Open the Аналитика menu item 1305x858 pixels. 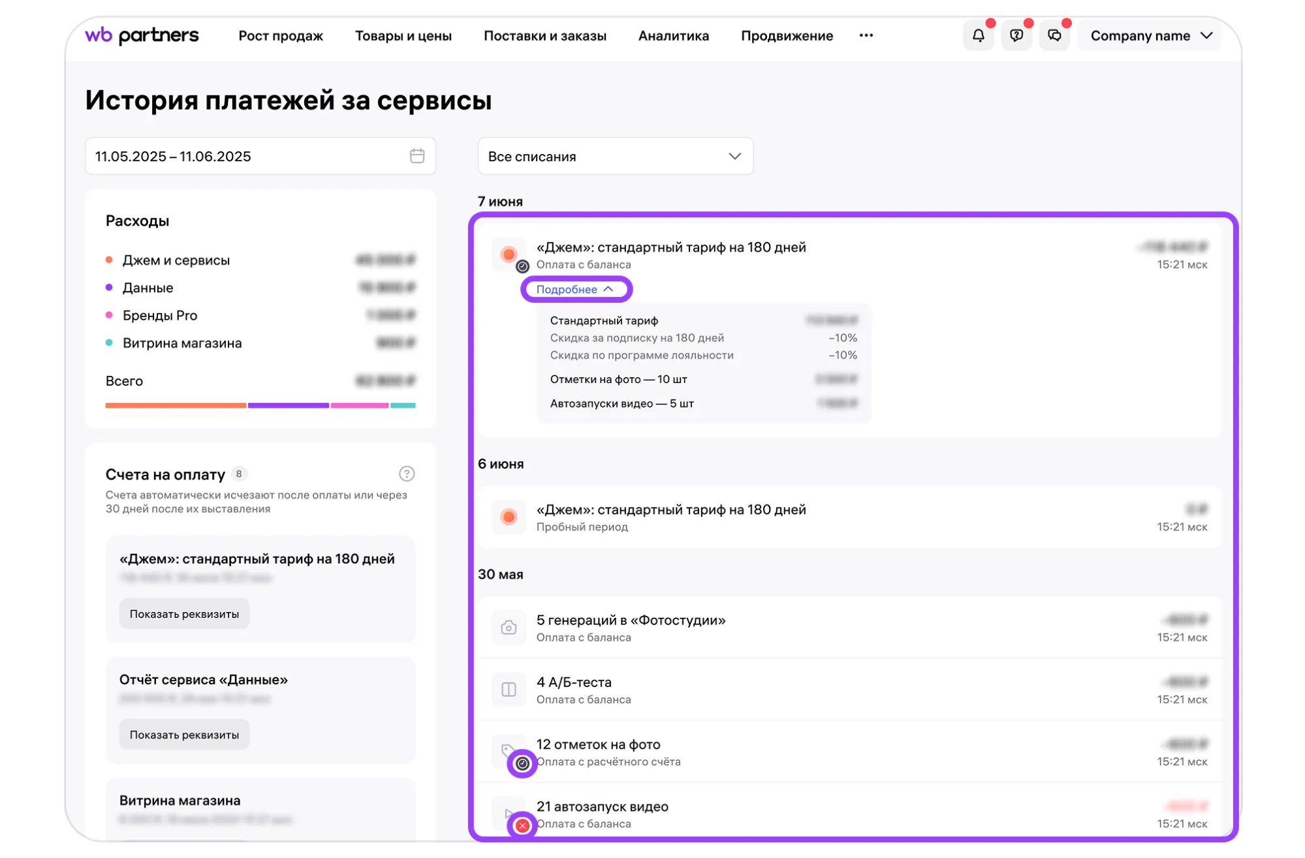pos(673,36)
